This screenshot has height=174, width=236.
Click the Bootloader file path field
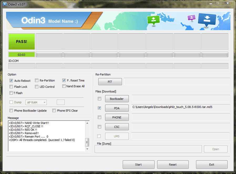(181, 99)
